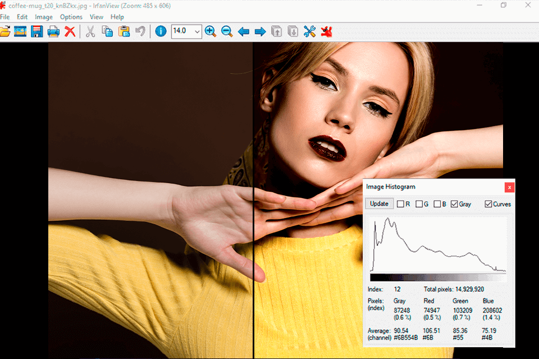Screen dimensions: 539x359
Task: Expand the 14.0 zoom value dropdown
Action: click(x=197, y=31)
